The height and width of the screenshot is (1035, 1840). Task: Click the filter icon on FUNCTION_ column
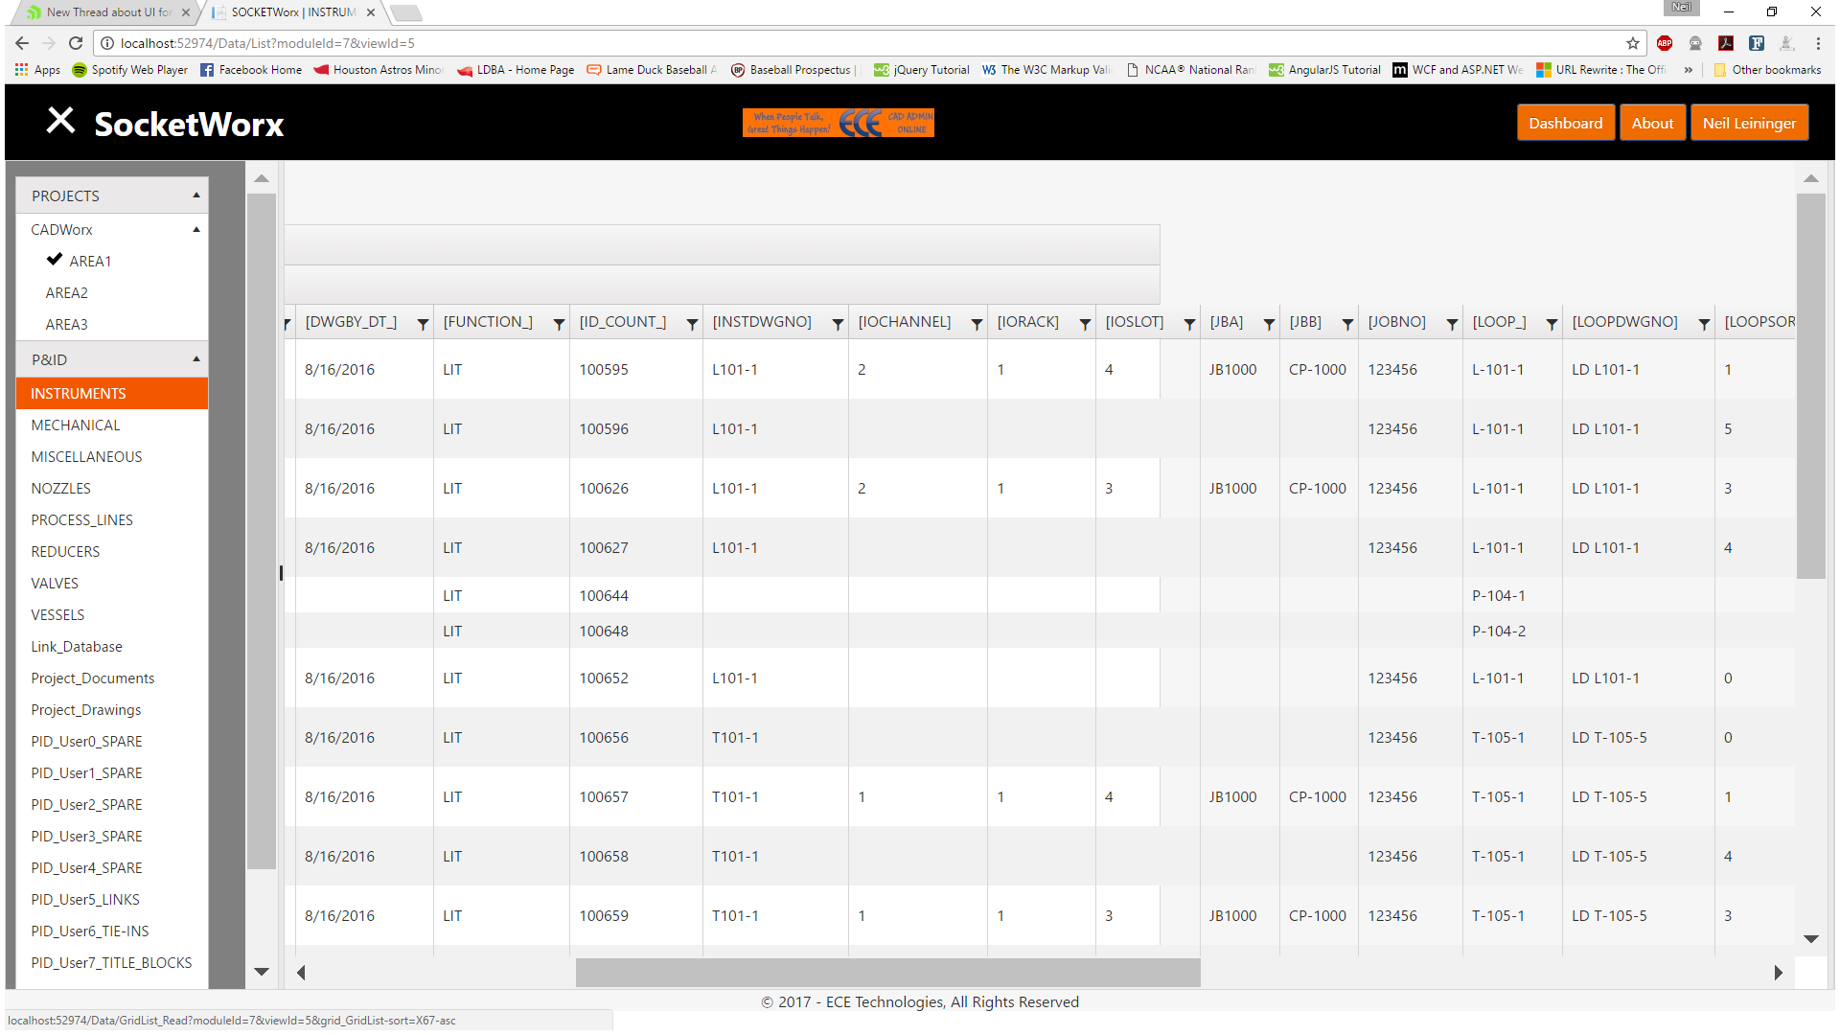[x=559, y=325]
